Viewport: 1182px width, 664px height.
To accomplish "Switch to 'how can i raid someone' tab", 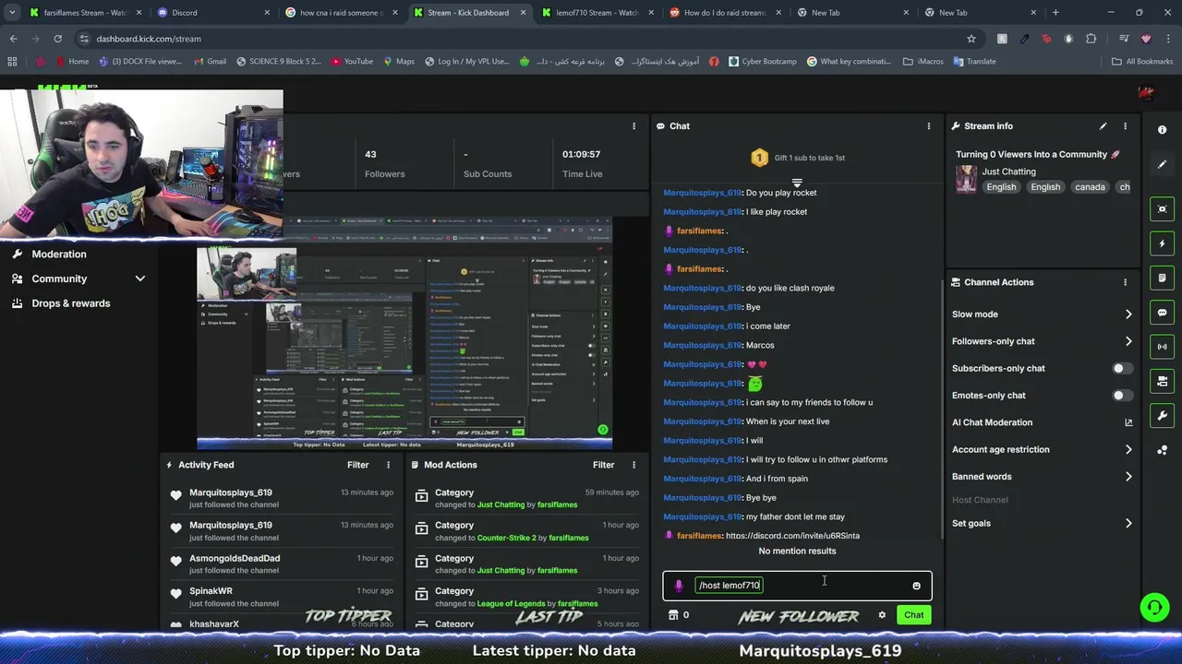I will [339, 13].
